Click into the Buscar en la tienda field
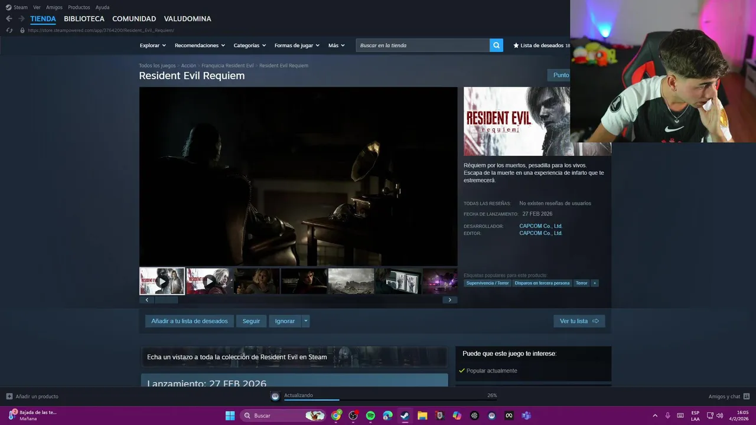Image resolution: width=756 pixels, height=425 pixels. [x=422, y=45]
